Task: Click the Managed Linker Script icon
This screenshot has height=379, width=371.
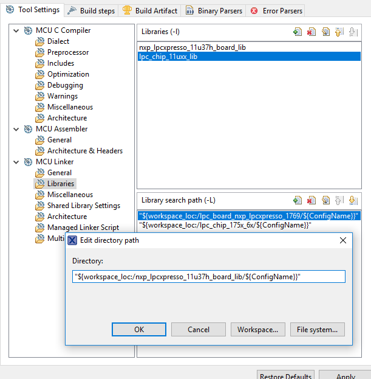Action: 40,228
